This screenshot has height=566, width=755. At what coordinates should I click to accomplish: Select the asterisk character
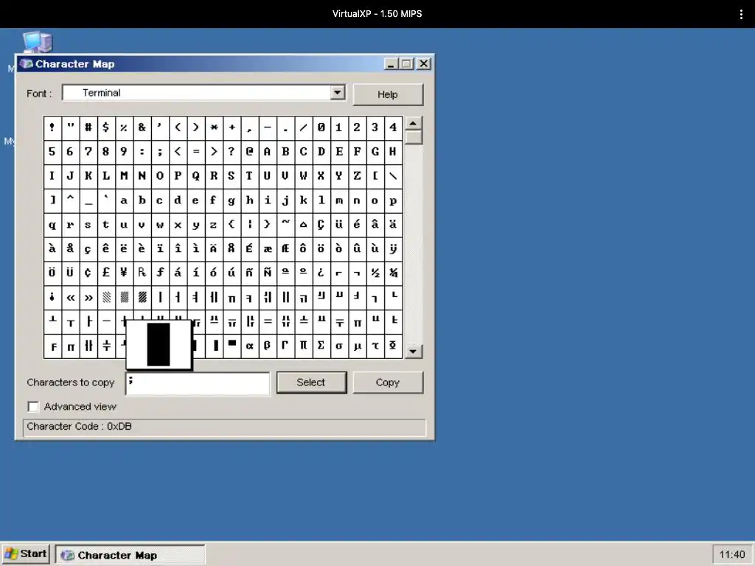pos(214,127)
